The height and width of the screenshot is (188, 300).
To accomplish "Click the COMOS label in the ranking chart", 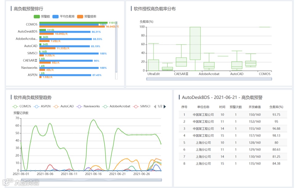I will pos(31,24).
